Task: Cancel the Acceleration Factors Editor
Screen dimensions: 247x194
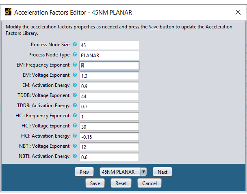Action: click(x=149, y=183)
